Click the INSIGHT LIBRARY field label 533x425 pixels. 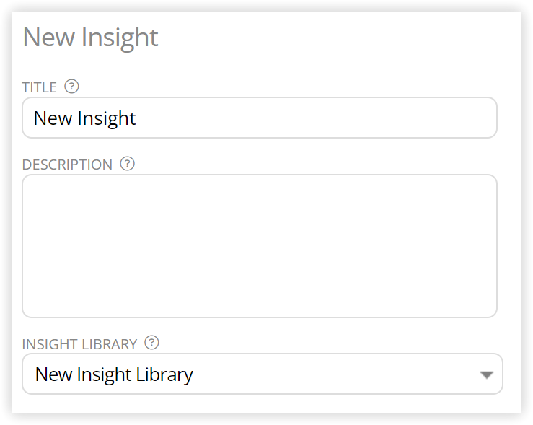pyautogui.click(x=79, y=344)
